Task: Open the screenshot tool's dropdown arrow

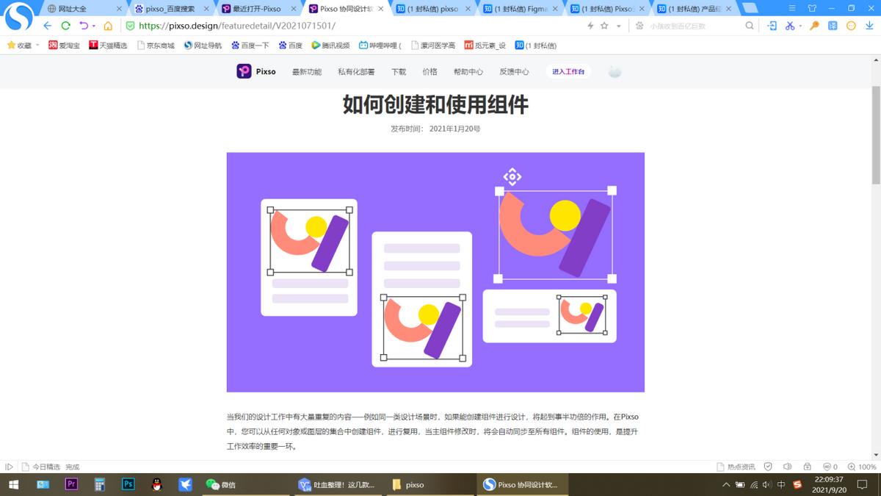Action: coord(800,26)
